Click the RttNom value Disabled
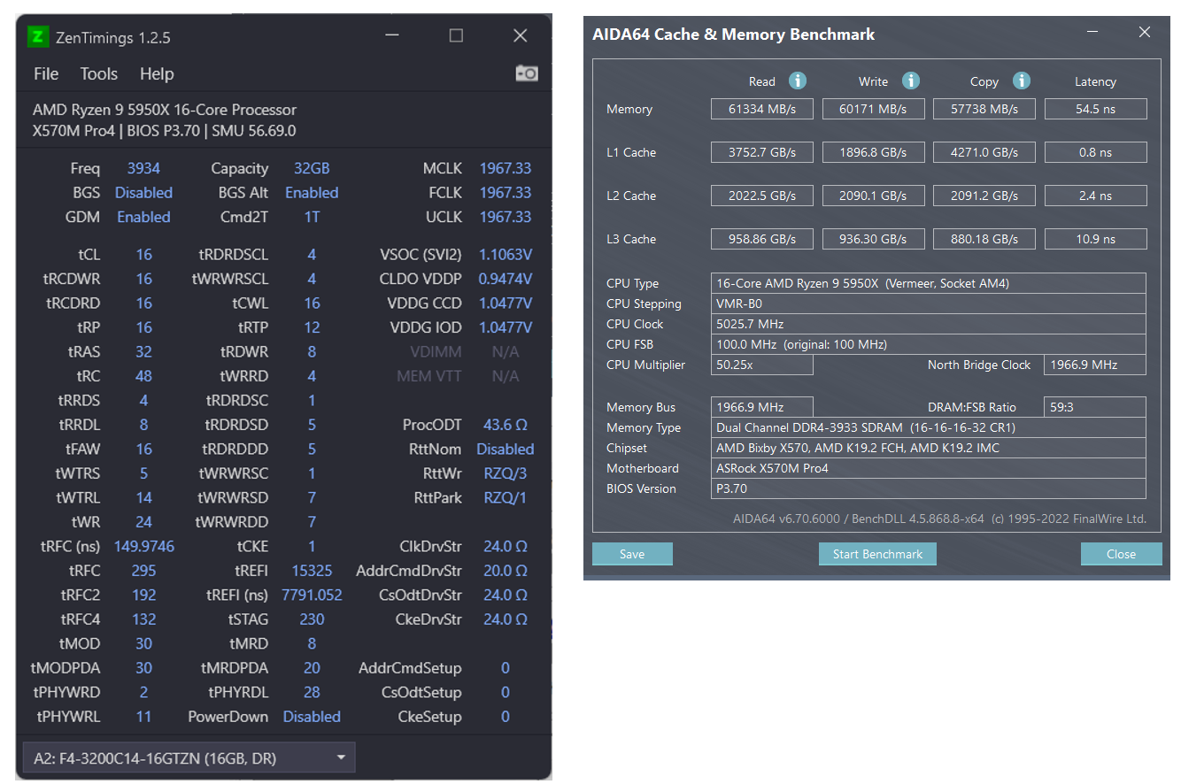Image resolution: width=1181 pixels, height=784 pixels. click(506, 449)
